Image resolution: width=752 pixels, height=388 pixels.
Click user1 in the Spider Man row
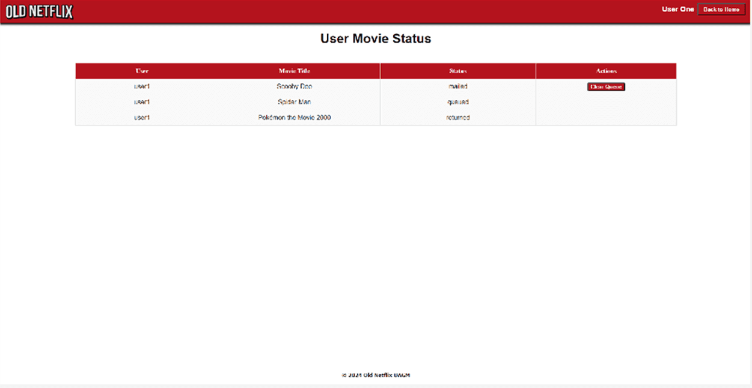click(142, 102)
